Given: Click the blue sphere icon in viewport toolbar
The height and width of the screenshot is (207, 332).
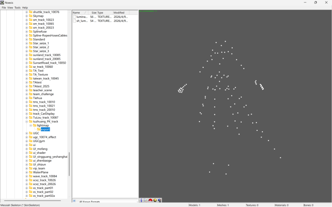Looking at the screenshot, I should click(160, 200).
